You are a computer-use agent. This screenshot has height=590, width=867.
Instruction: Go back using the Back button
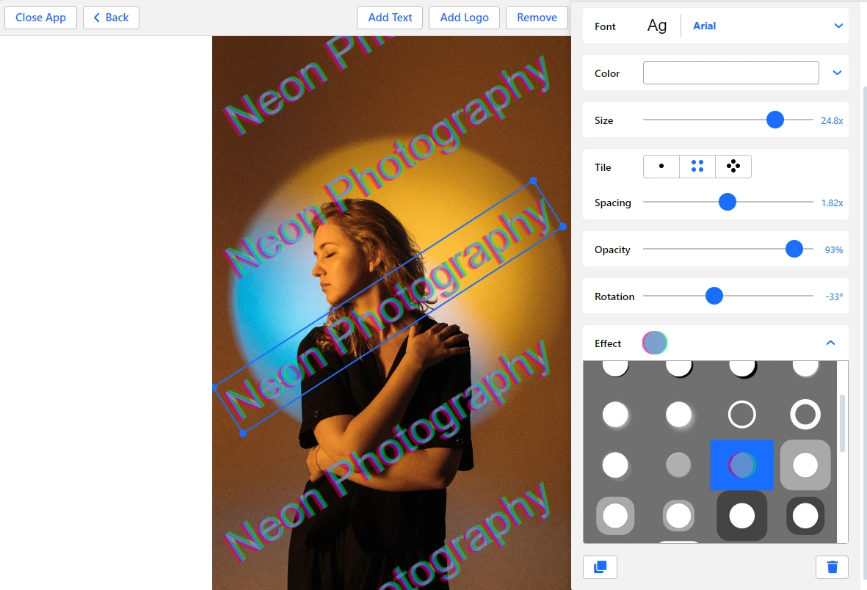[x=111, y=17]
